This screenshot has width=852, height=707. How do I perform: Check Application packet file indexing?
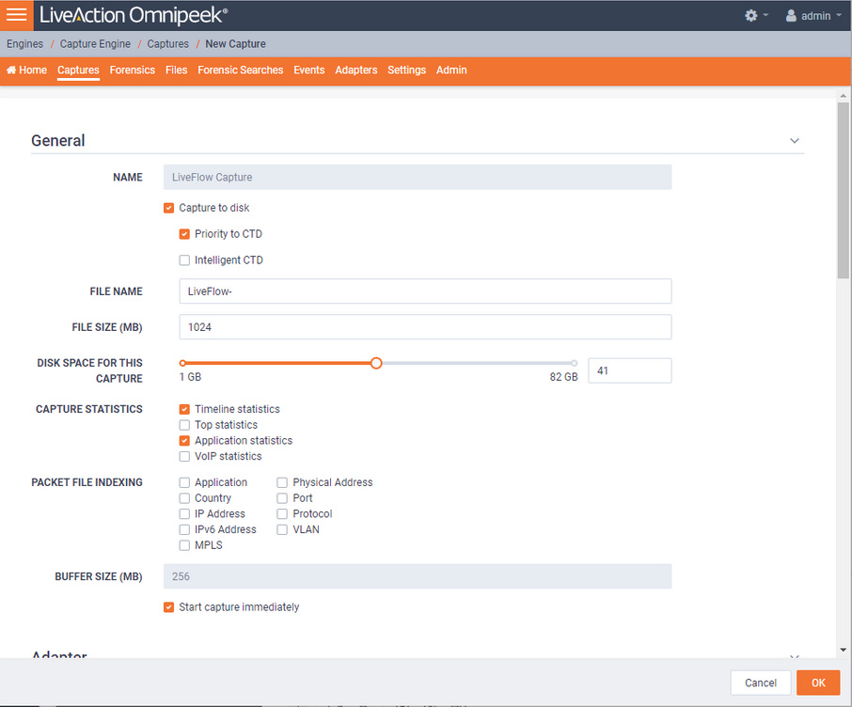coord(184,482)
